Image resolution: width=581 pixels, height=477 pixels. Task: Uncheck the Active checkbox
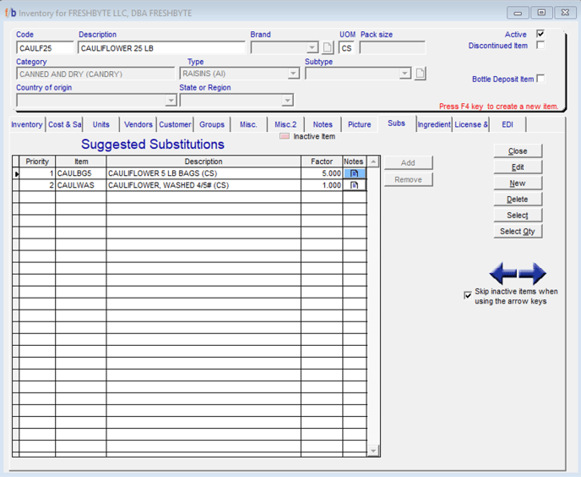coord(540,34)
